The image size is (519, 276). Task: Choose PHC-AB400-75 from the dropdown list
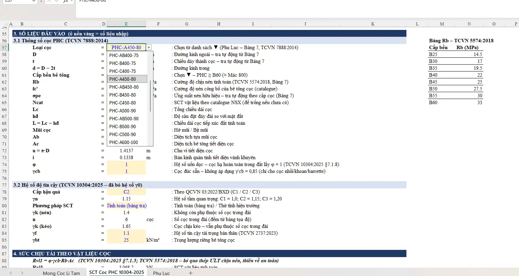pyautogui.click(x=127, y=55)
